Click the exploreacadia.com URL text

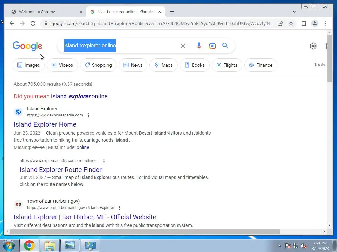pyautogui.click(x=55, y=115)
